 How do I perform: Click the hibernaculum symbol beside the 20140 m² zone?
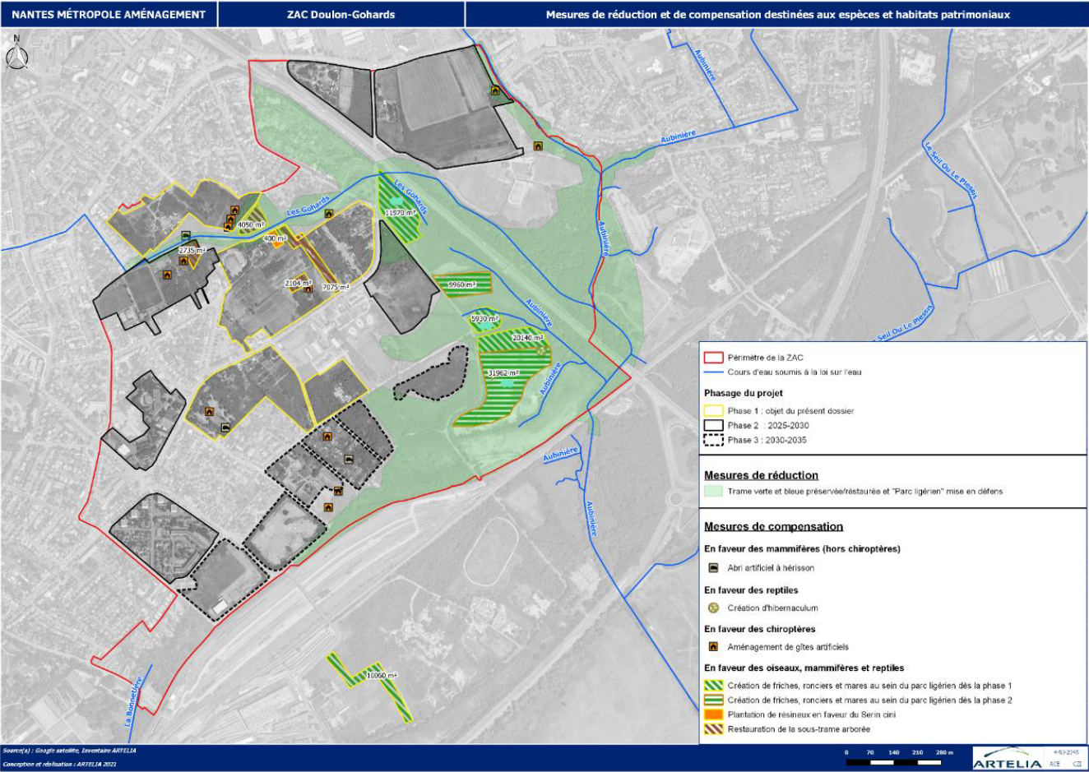540,350
